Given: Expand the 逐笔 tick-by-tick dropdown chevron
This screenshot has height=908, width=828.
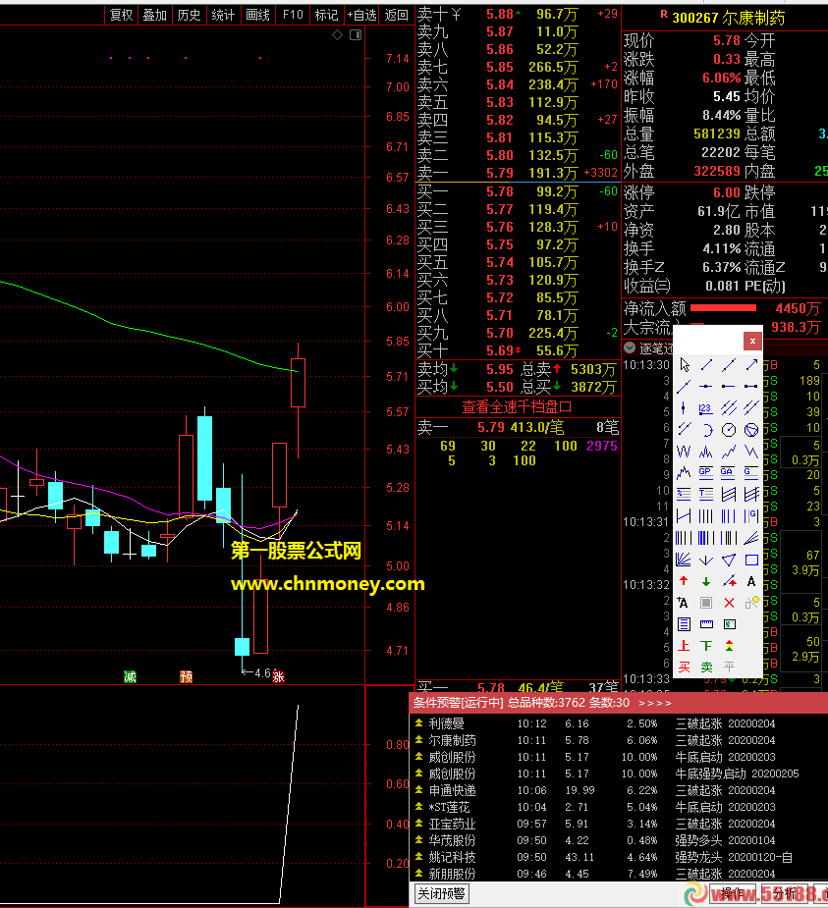Looking at the screenshot, I should 630,348.
